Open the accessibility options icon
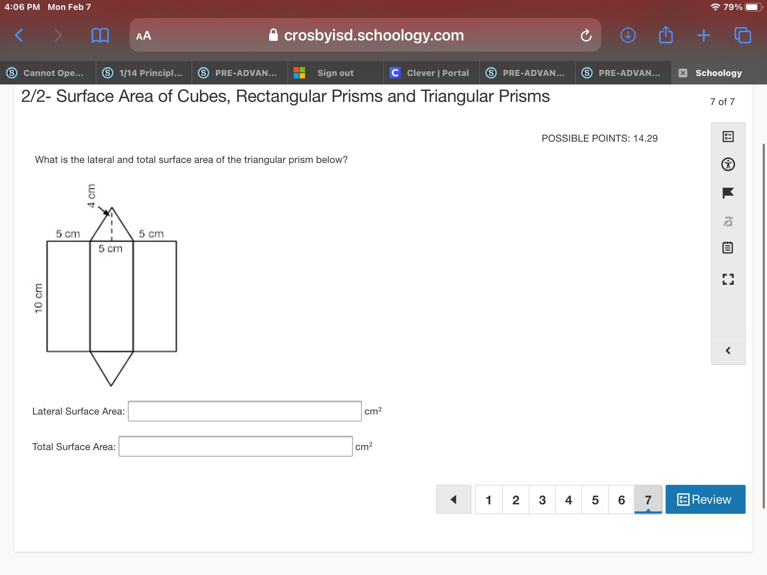Image resolution: width=767 pixels, height=575 pixels. pos(728,164)
